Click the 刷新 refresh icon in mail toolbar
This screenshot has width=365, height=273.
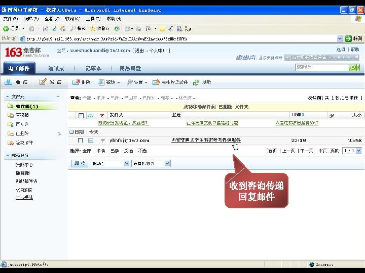coord(196,82)
